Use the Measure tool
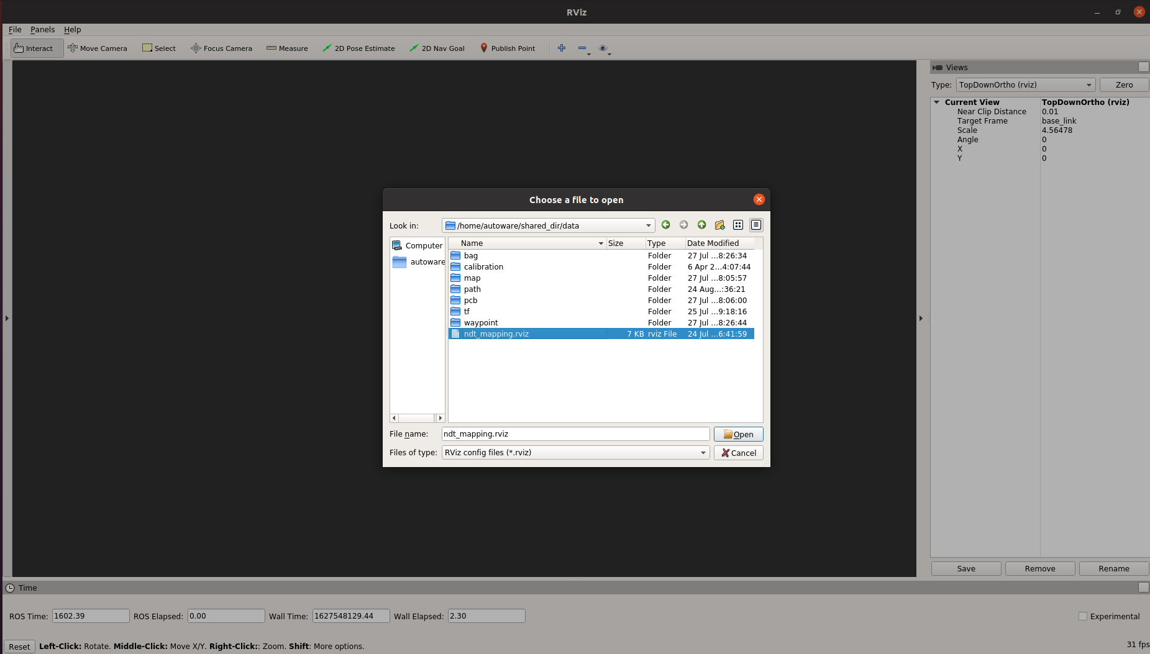The height and width of the screenshot is (654, 1150). pos(287,48)
